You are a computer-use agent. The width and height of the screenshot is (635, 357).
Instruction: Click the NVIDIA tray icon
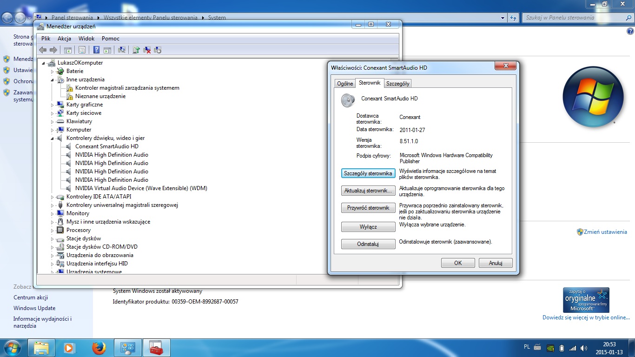click(x=550, y=348)
